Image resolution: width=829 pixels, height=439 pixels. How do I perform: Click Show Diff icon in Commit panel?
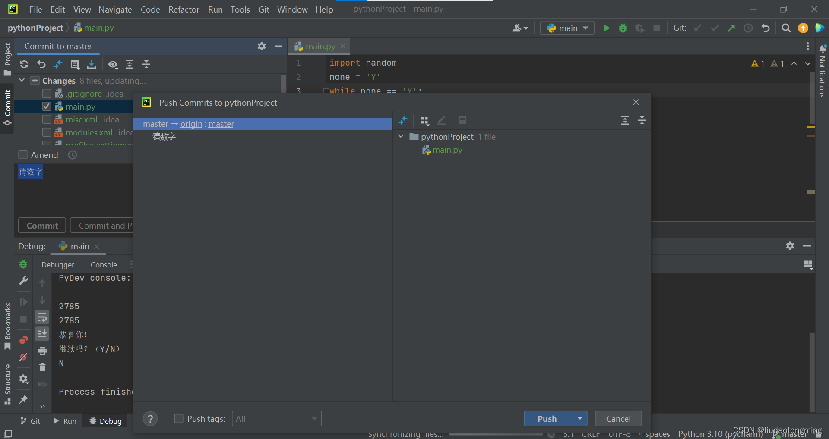point(58,64)
